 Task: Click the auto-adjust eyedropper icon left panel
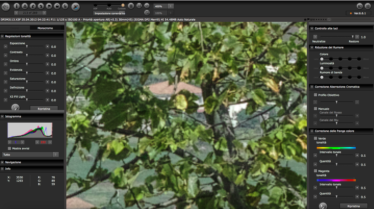15,108
